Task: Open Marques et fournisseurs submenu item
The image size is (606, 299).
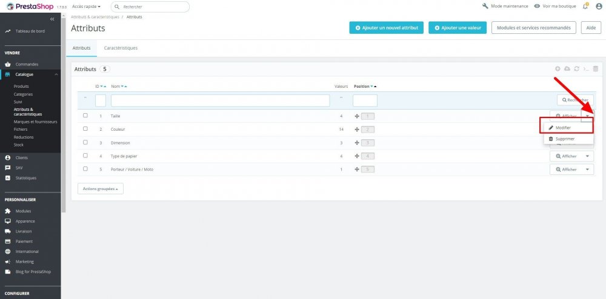Action: 35,122
